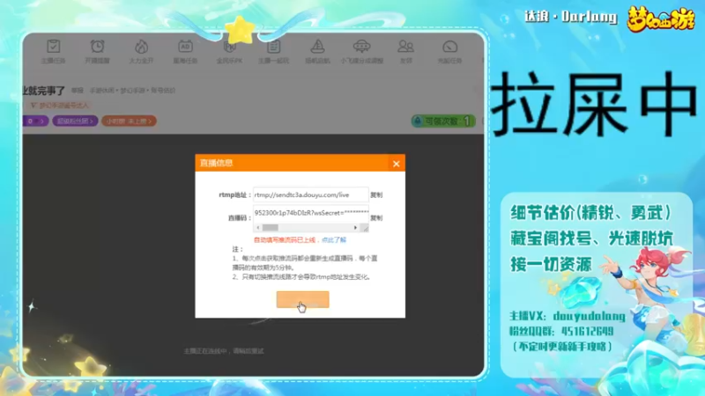The height and width of the screenshot is (396, 705).
Task: Click the stream key horizontal scrollbar thumb
Action: click(271, 228)
